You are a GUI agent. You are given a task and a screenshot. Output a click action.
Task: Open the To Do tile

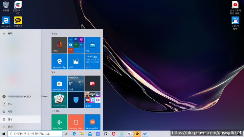92,61
